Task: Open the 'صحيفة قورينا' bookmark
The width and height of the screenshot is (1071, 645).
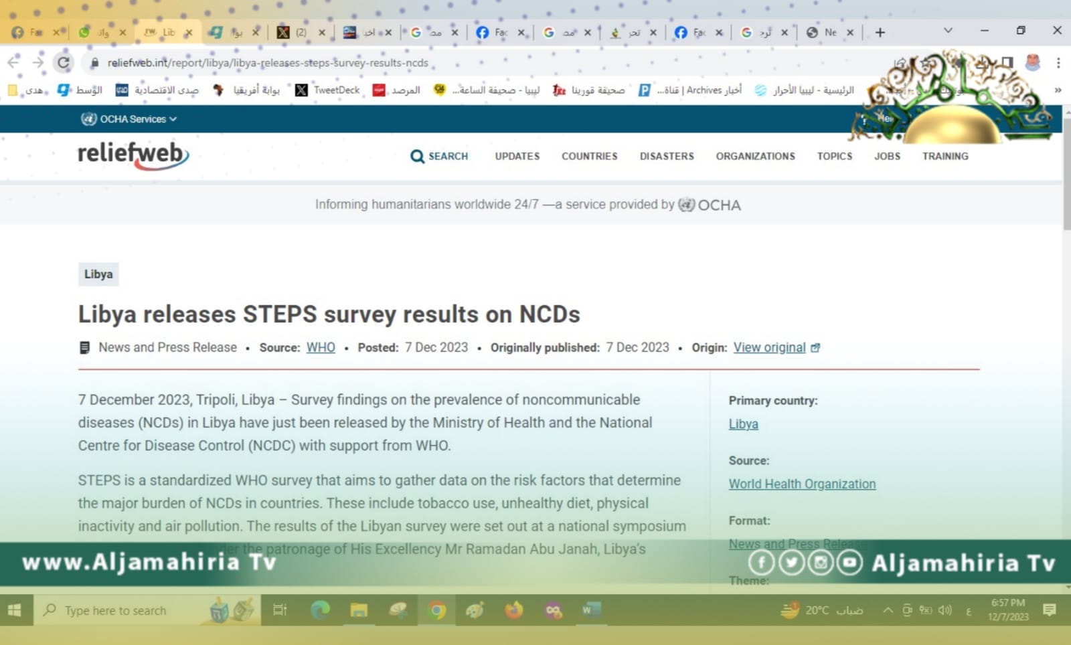Action: (589, 90)
